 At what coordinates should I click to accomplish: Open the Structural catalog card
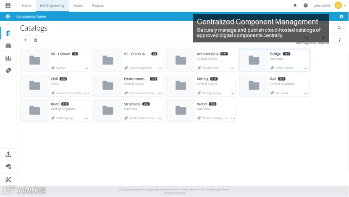128,110
